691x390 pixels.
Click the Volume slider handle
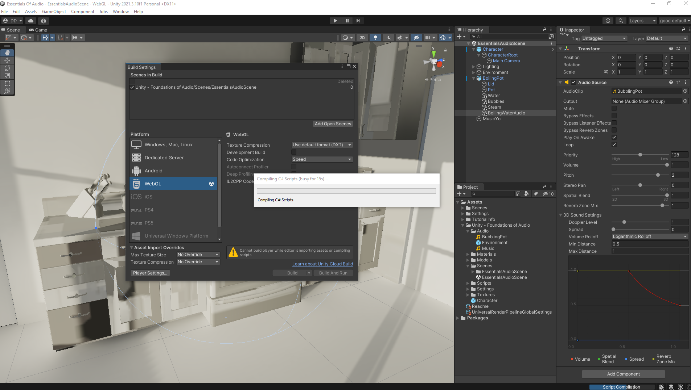[667, 165]
